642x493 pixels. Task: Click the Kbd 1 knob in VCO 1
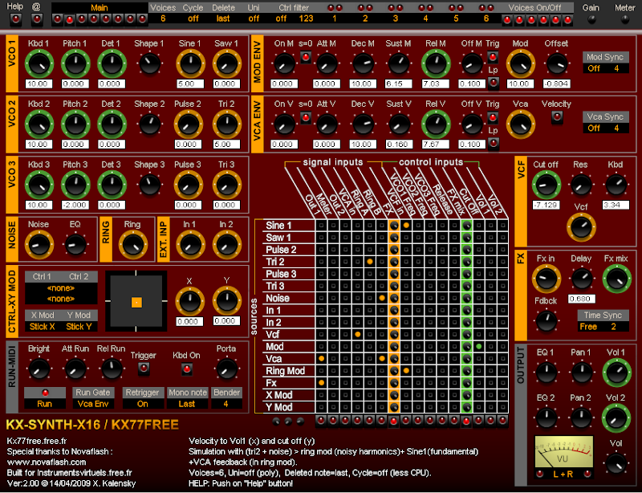click(x=39, y=64)
